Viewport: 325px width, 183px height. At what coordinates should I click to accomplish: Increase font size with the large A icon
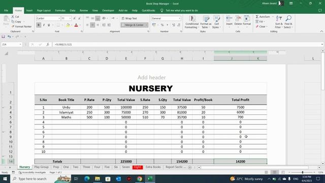coord(75,18)
